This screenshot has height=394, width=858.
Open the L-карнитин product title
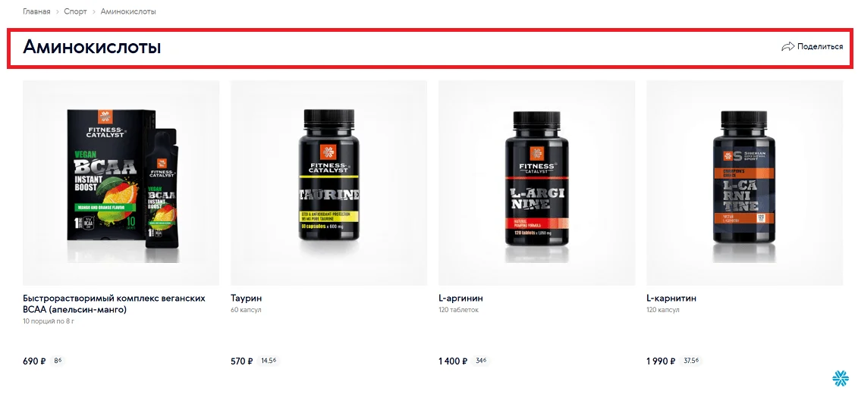[x=671, y=299]
